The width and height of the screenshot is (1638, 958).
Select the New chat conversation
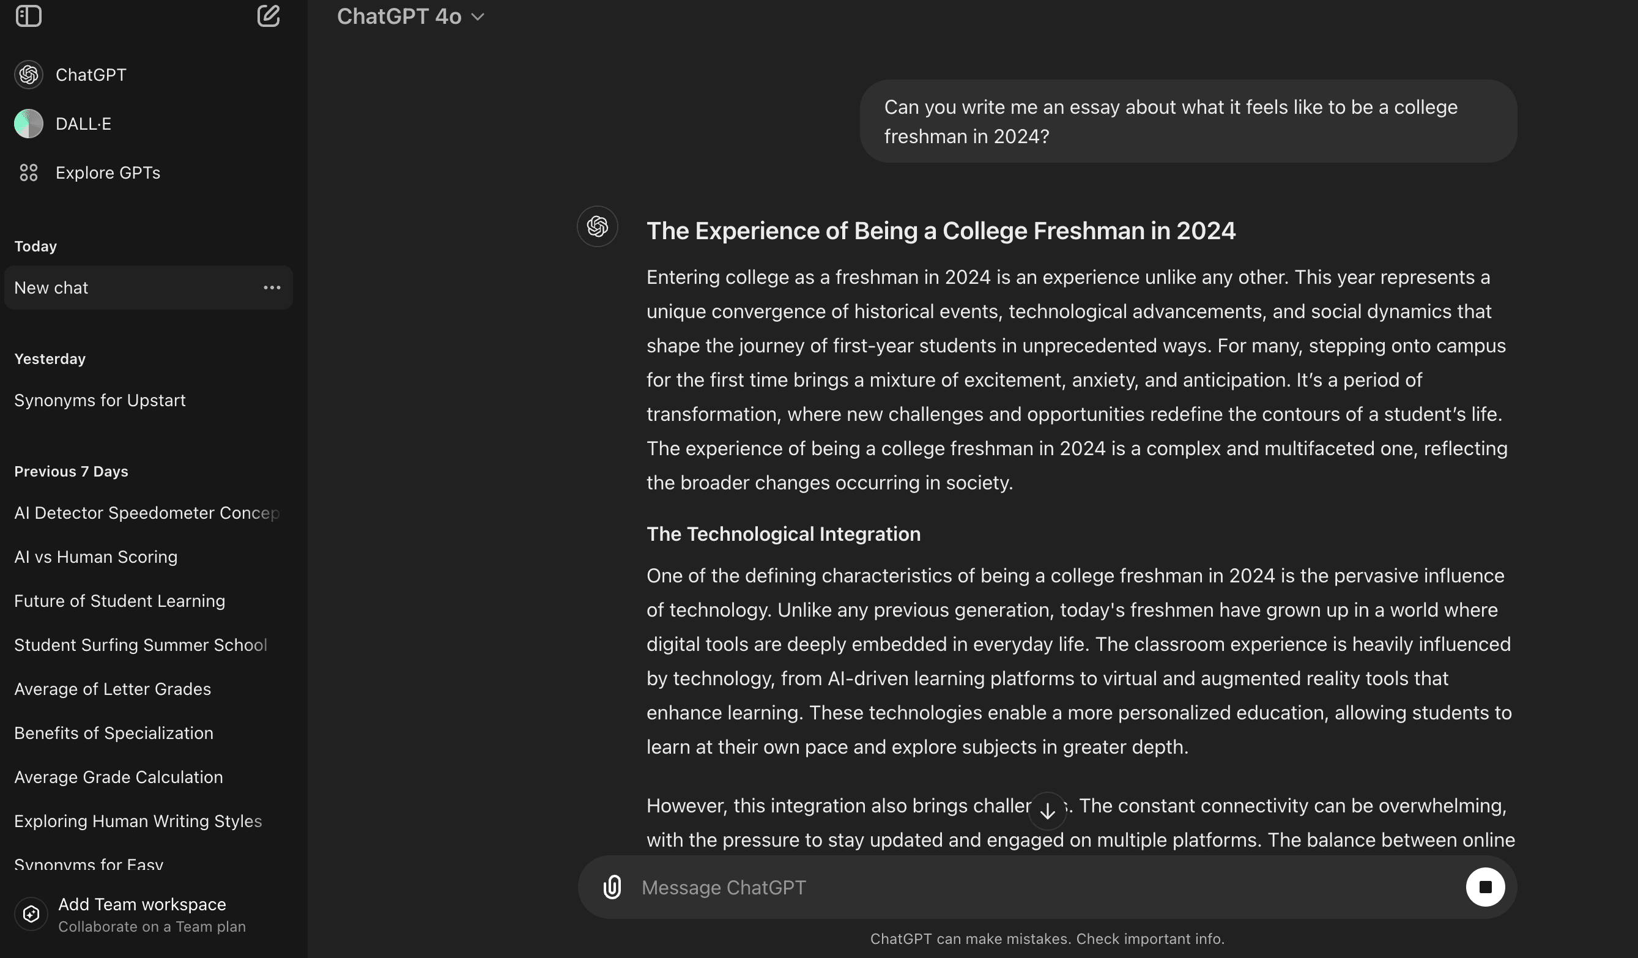coord(130,288)
